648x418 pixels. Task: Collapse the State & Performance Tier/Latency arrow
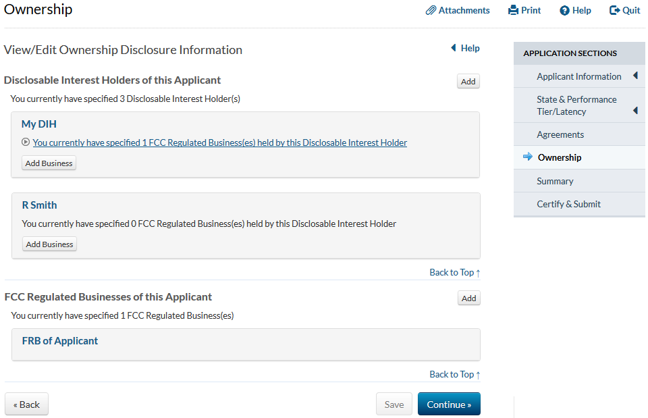click(635, 110)
